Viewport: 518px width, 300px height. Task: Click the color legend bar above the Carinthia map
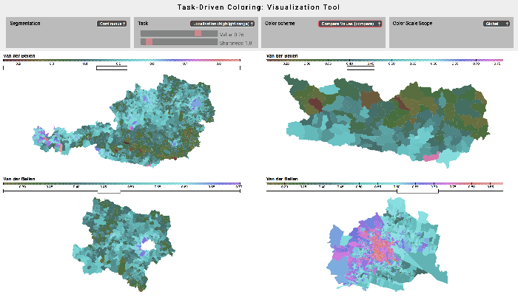[x=385, y=60]
